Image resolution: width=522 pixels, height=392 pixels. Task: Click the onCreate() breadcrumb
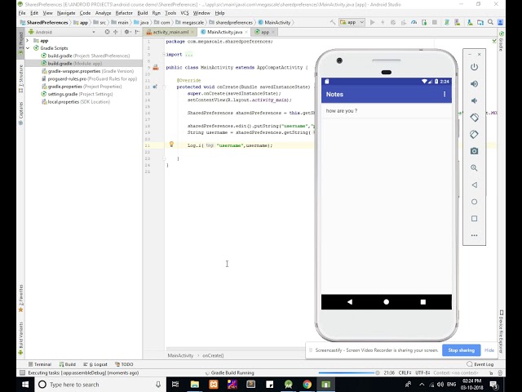click(213, 356)
